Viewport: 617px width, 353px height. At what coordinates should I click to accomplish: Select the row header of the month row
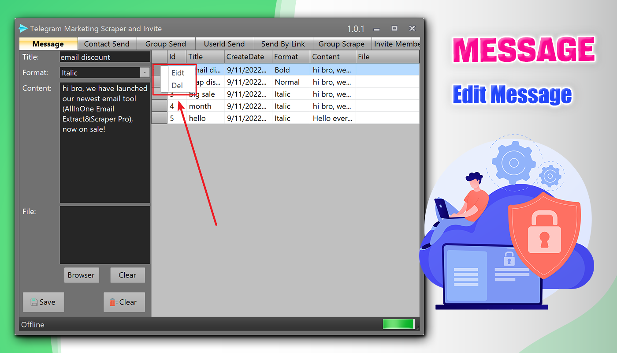tap(159, 106)
